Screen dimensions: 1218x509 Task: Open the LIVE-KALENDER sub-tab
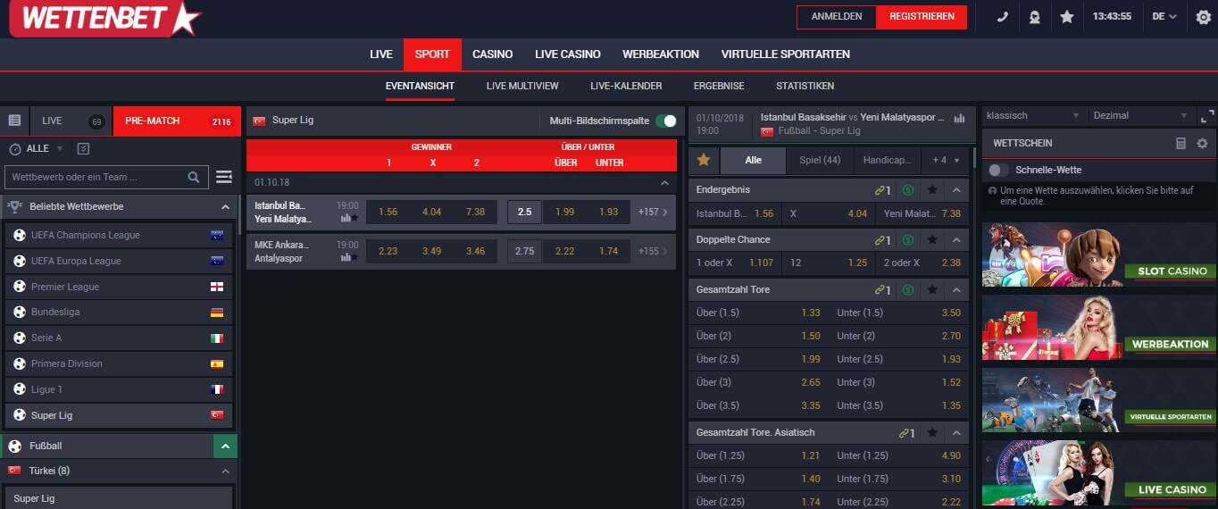626,86
